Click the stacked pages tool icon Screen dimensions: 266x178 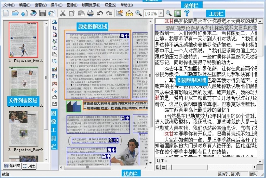tap(54, 54)
